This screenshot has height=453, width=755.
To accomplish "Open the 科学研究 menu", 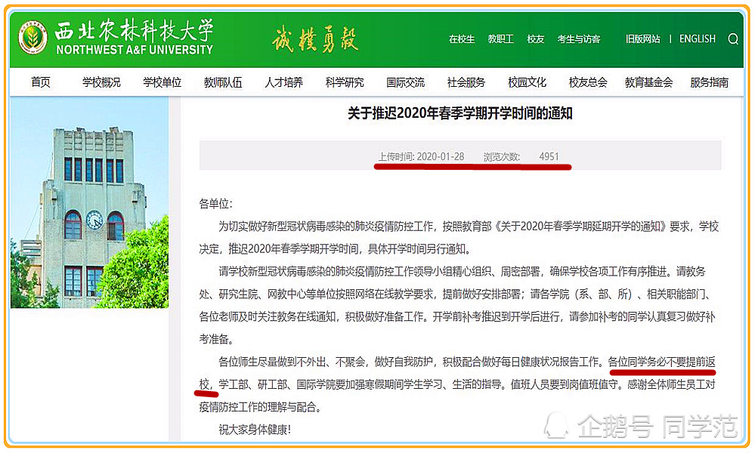I will (345, 82).
